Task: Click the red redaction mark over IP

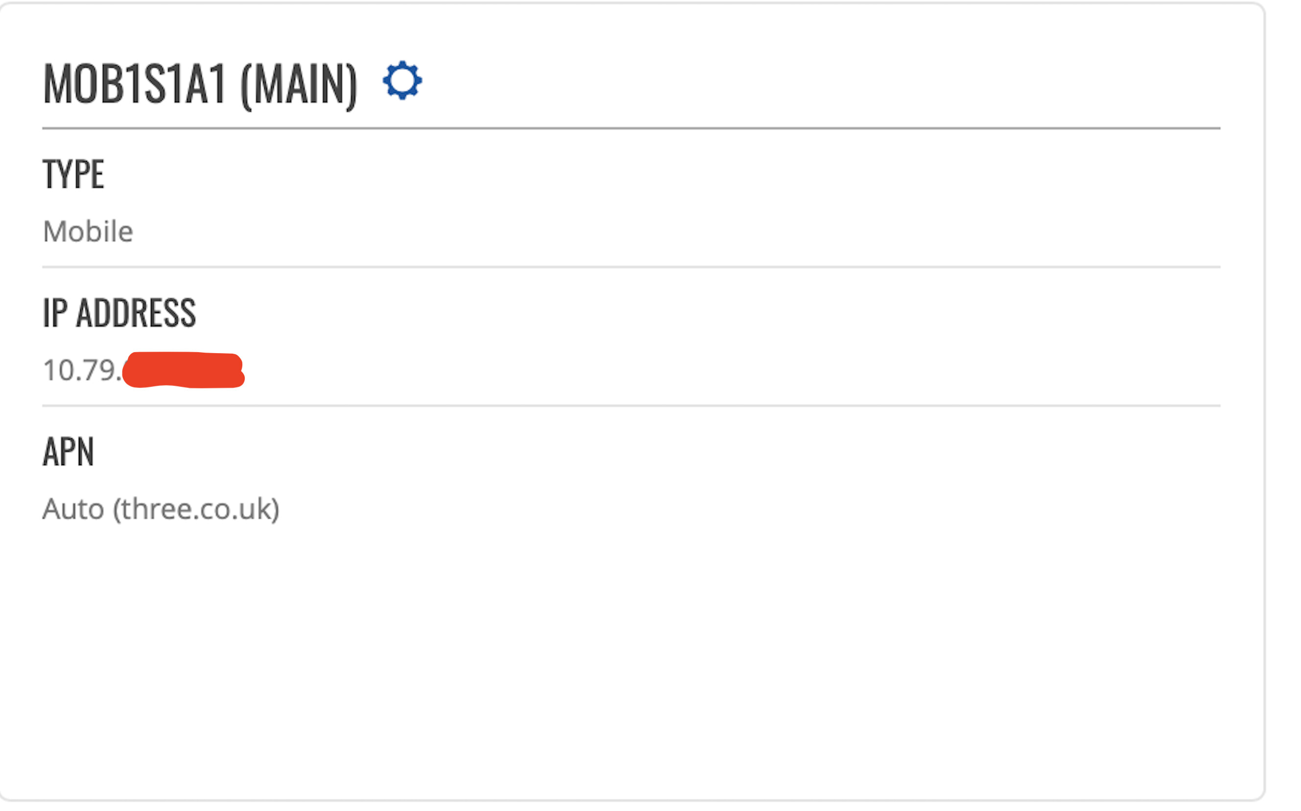Action: (184, 370)
